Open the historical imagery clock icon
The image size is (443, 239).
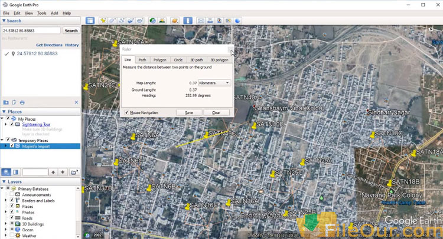click(x=154, y=21)
